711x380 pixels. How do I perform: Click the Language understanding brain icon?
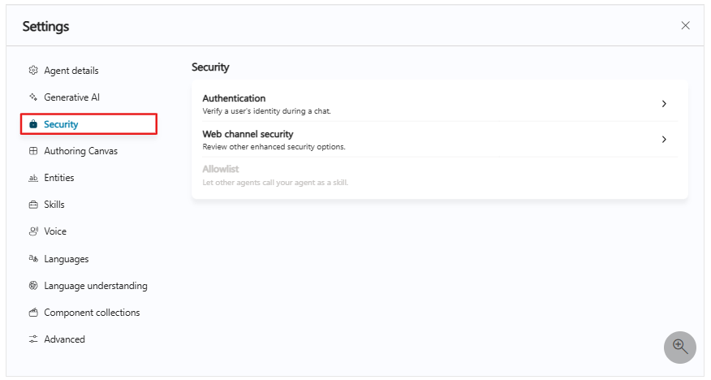pyautogui.click(x=33, y=286)
